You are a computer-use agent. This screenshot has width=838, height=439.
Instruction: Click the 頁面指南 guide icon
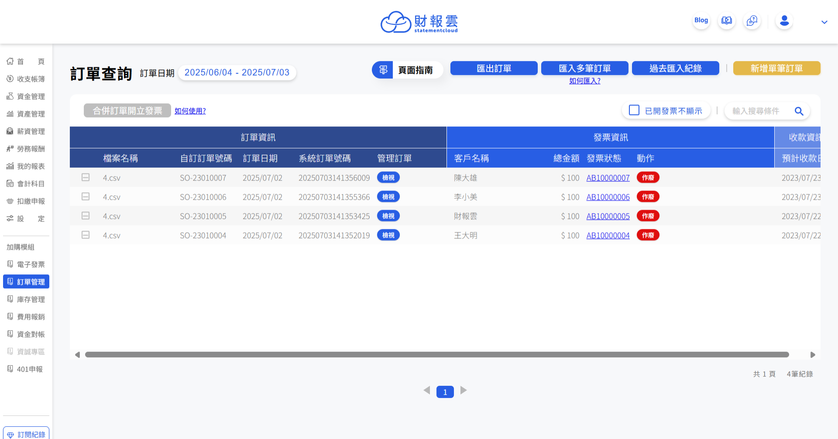coord(383,70)
